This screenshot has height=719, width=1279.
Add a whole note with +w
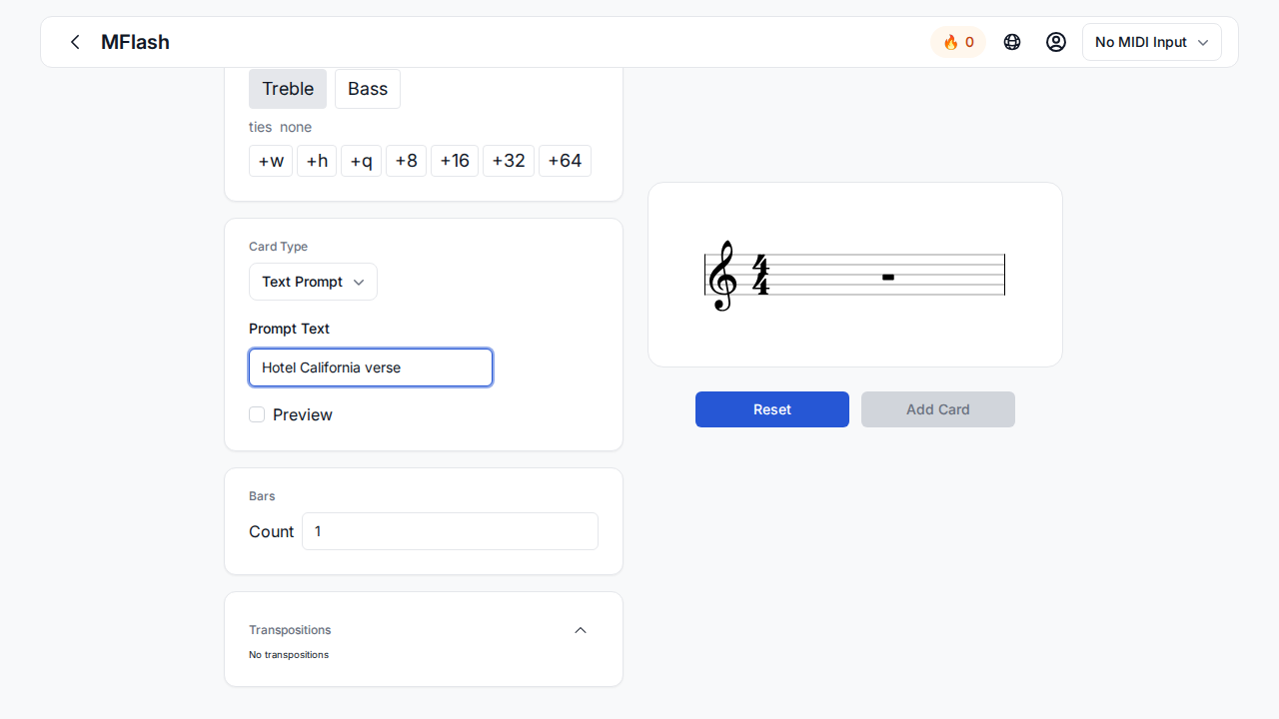click(271, 161)
